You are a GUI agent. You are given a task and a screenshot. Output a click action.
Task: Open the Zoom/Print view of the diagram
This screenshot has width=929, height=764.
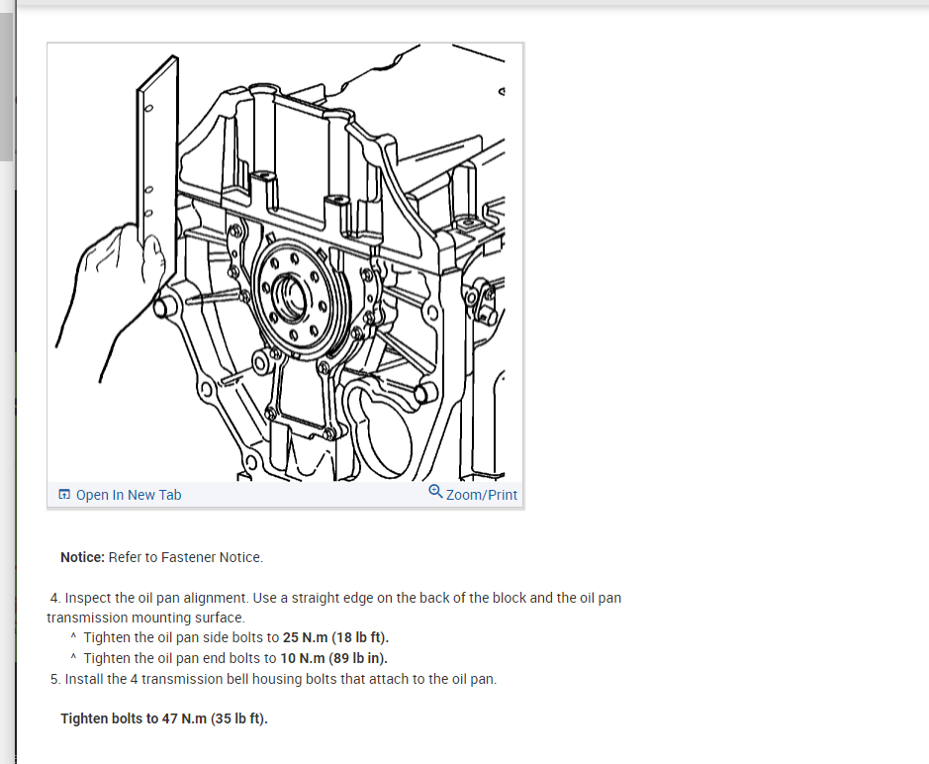pos(482,495)
